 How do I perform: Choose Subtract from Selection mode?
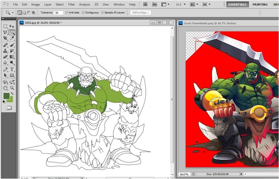[29, 13]
